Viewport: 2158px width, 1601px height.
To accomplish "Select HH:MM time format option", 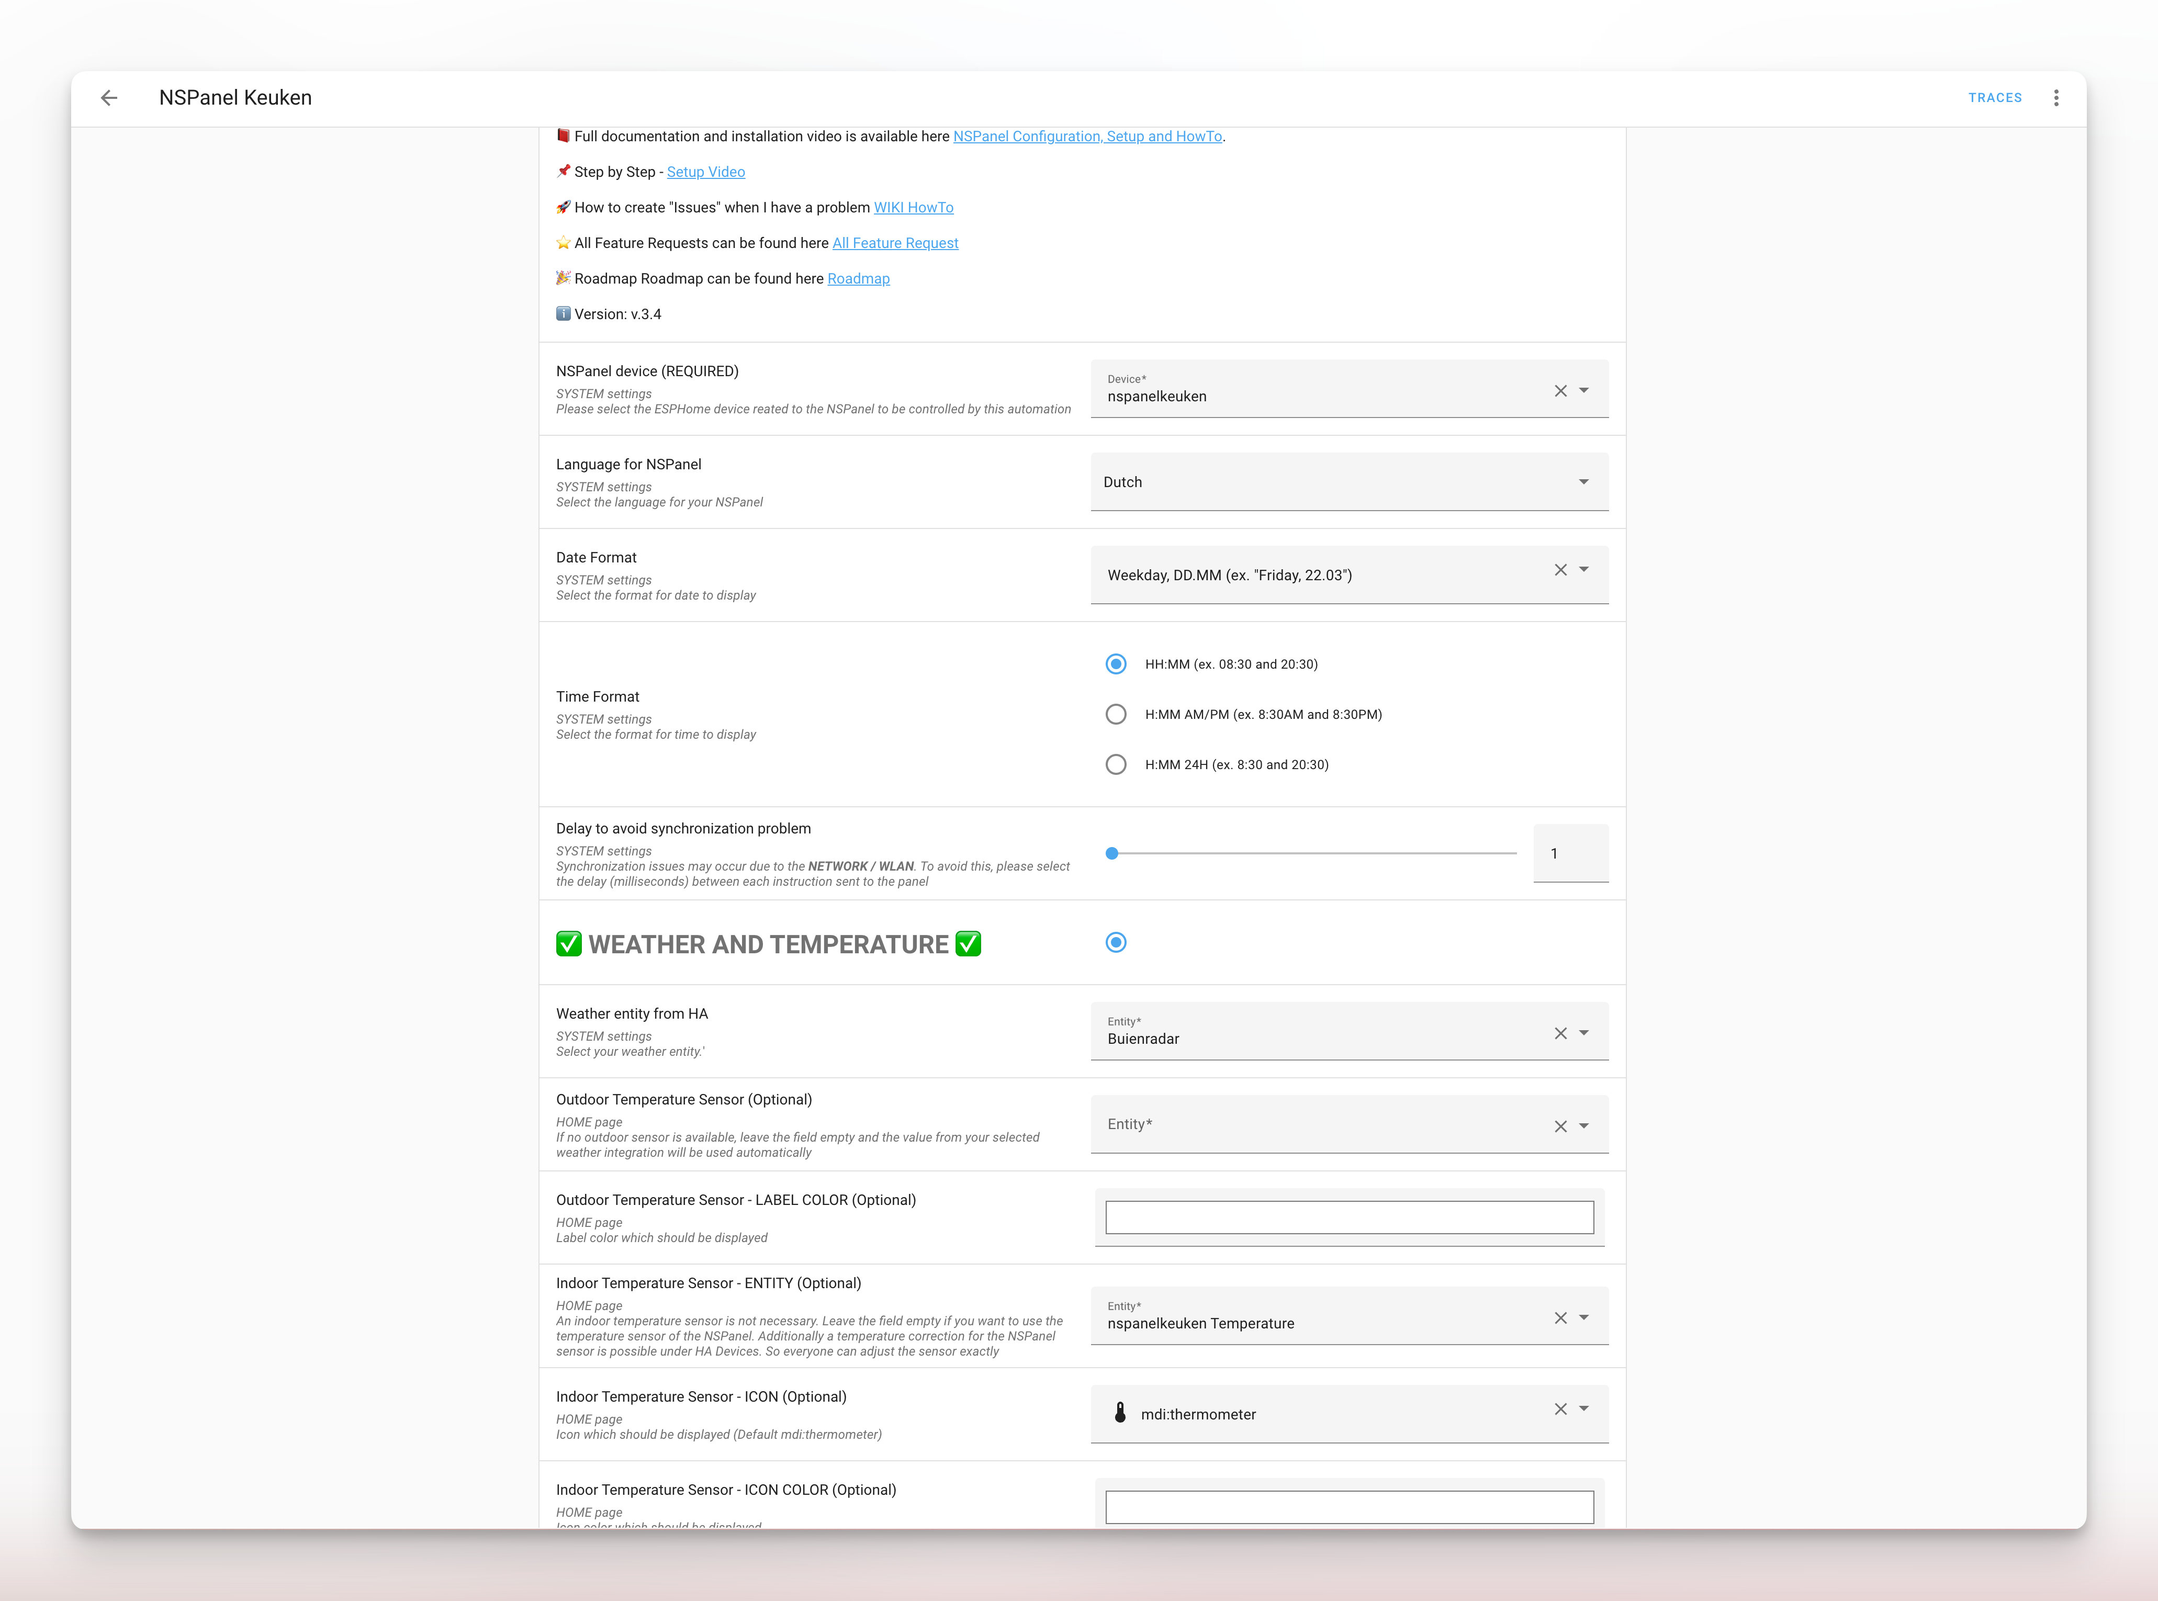I will (1115, 664).
